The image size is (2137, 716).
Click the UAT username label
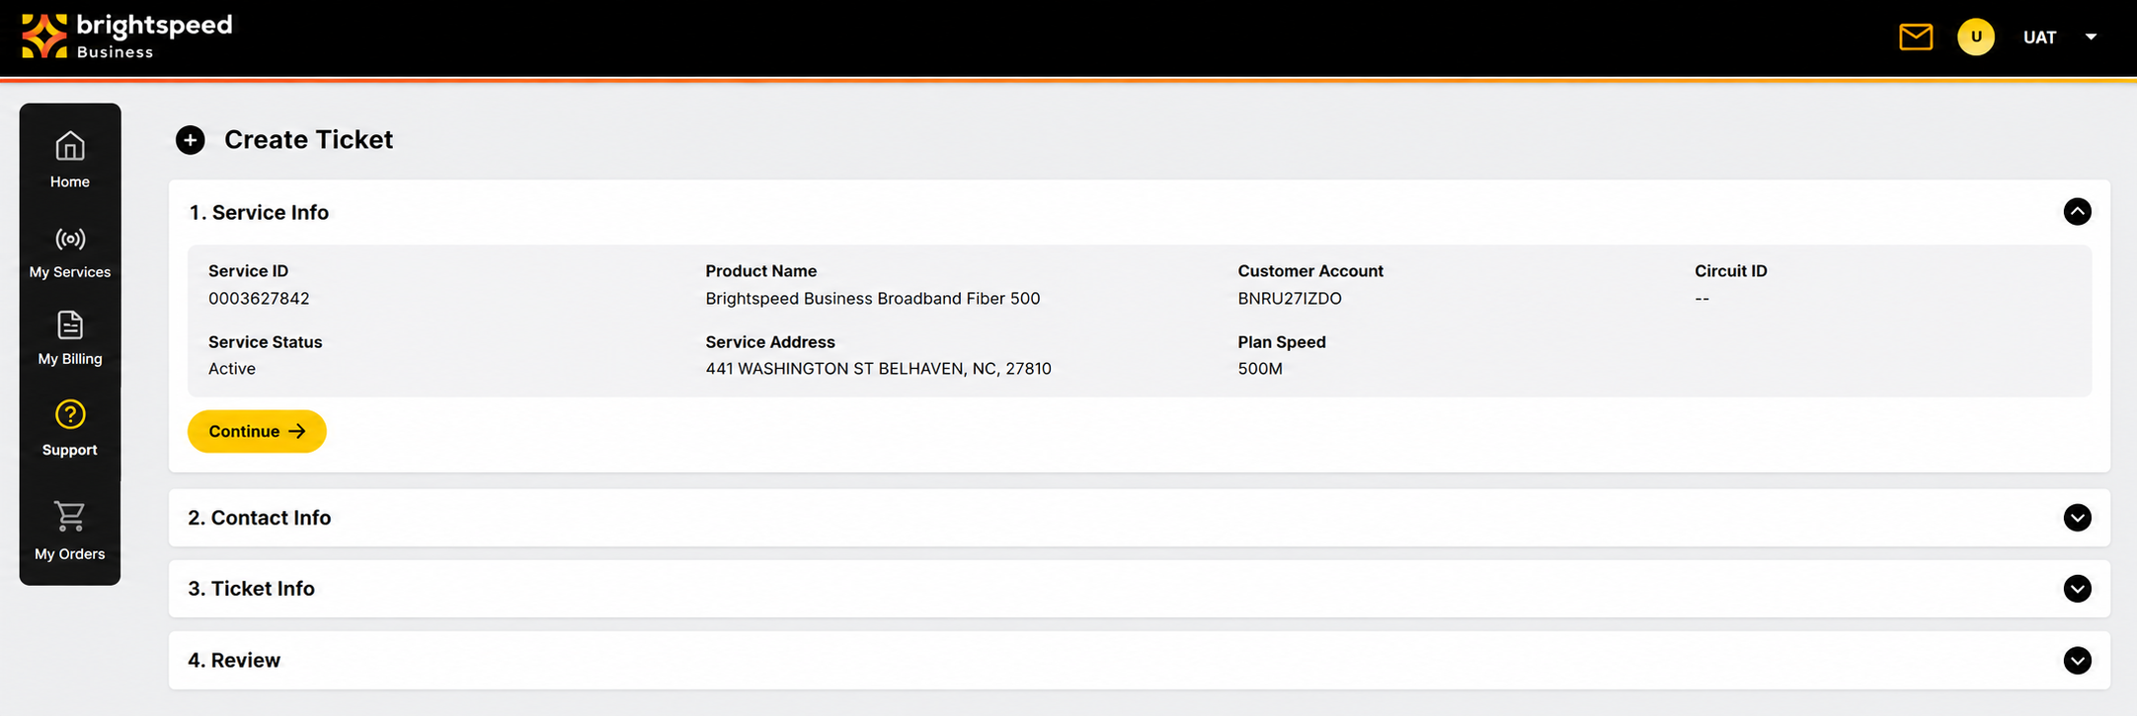point(2039,37)
